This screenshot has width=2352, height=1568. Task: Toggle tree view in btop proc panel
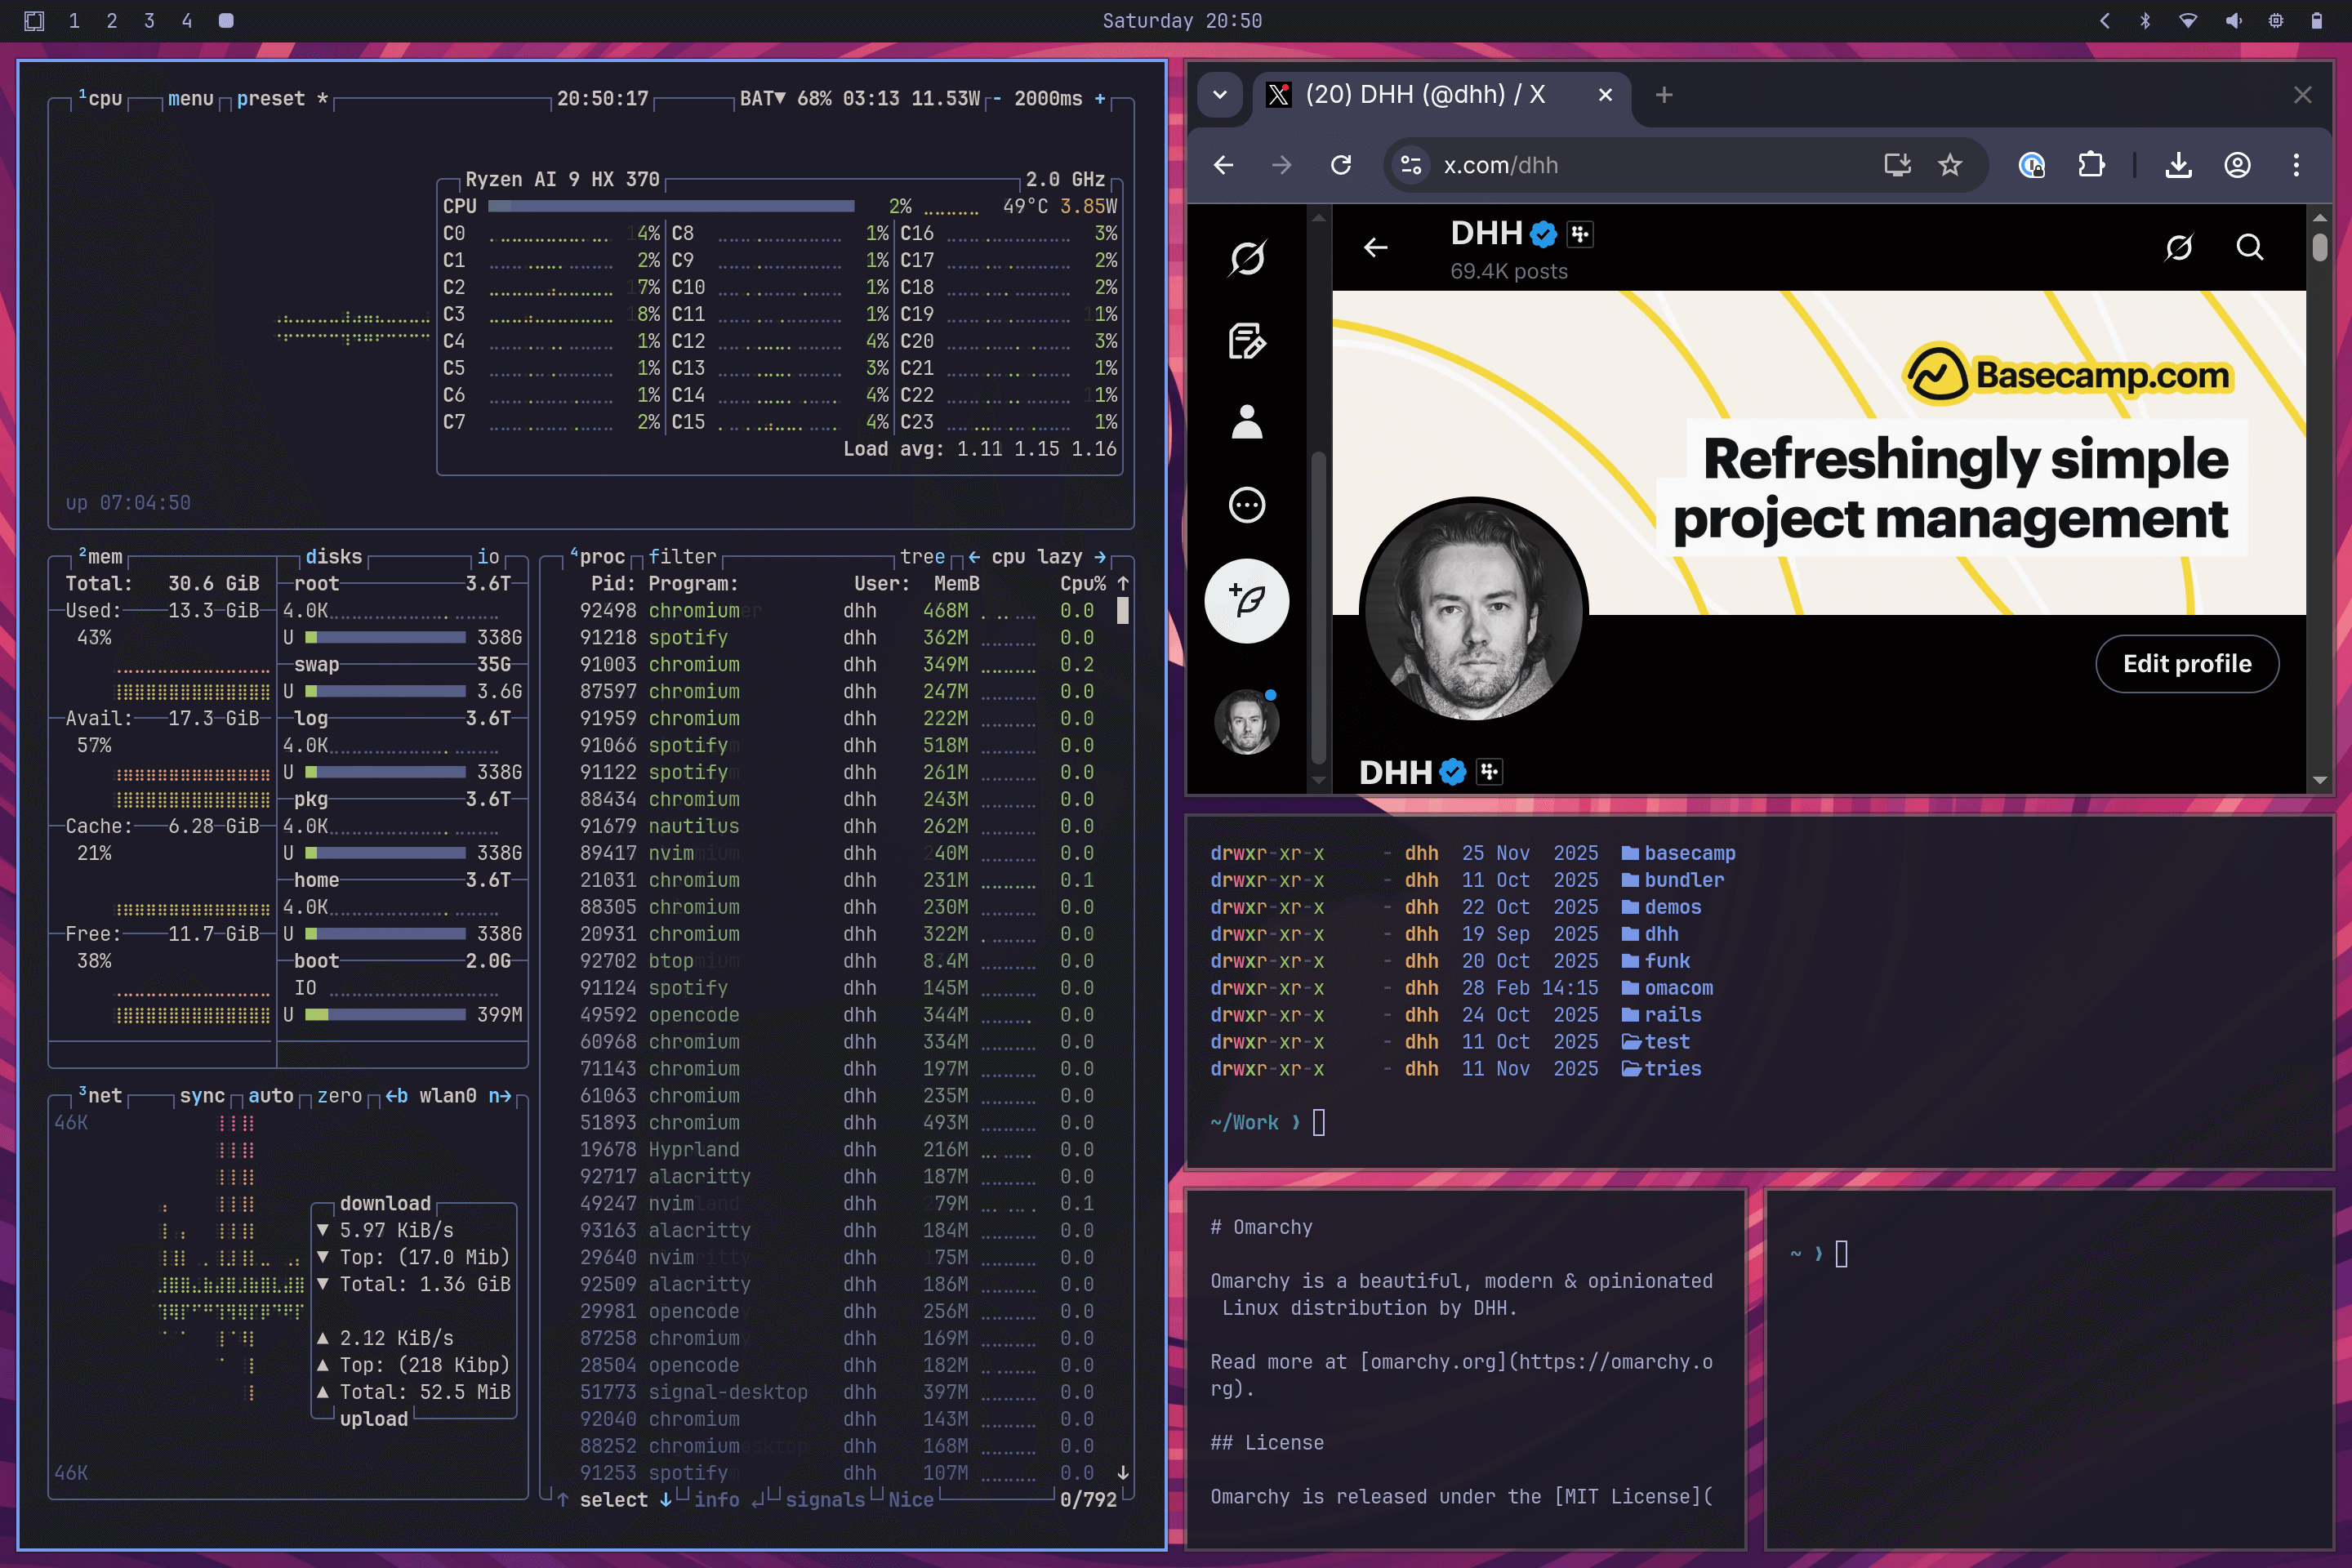point(921,557)
